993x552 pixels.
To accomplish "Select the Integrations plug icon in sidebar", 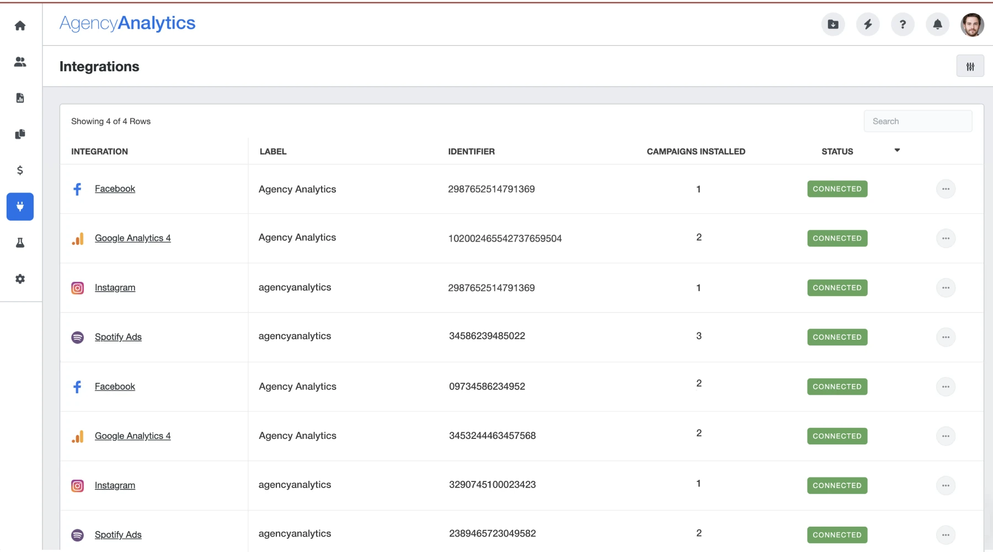I will click(x=20, y=207).
